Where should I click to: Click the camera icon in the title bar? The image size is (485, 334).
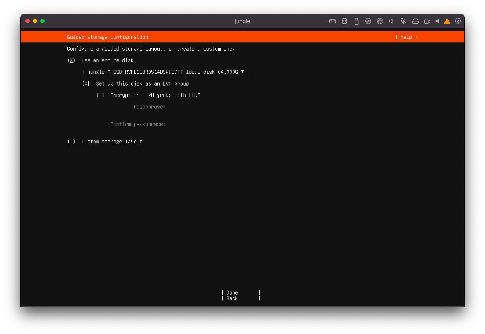coord(427,21)
